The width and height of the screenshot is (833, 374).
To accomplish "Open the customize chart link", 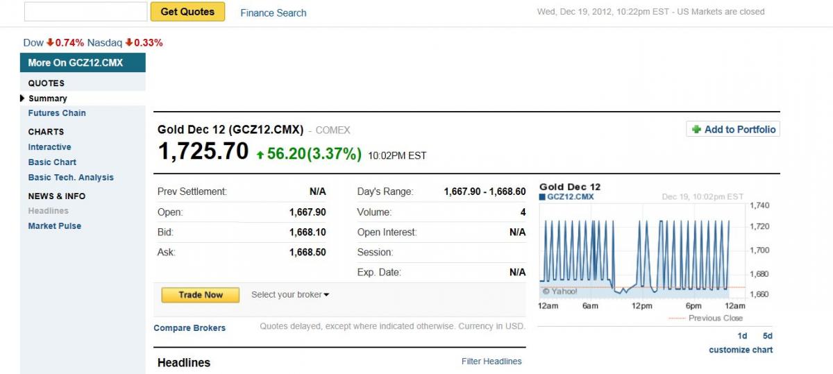I will [x=741, y=350].
